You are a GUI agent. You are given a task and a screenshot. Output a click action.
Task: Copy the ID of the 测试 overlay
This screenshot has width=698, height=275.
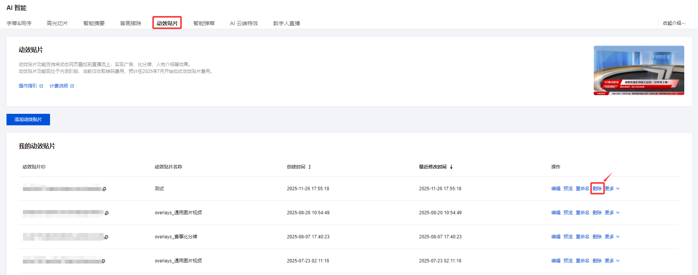tap(104, 189)
